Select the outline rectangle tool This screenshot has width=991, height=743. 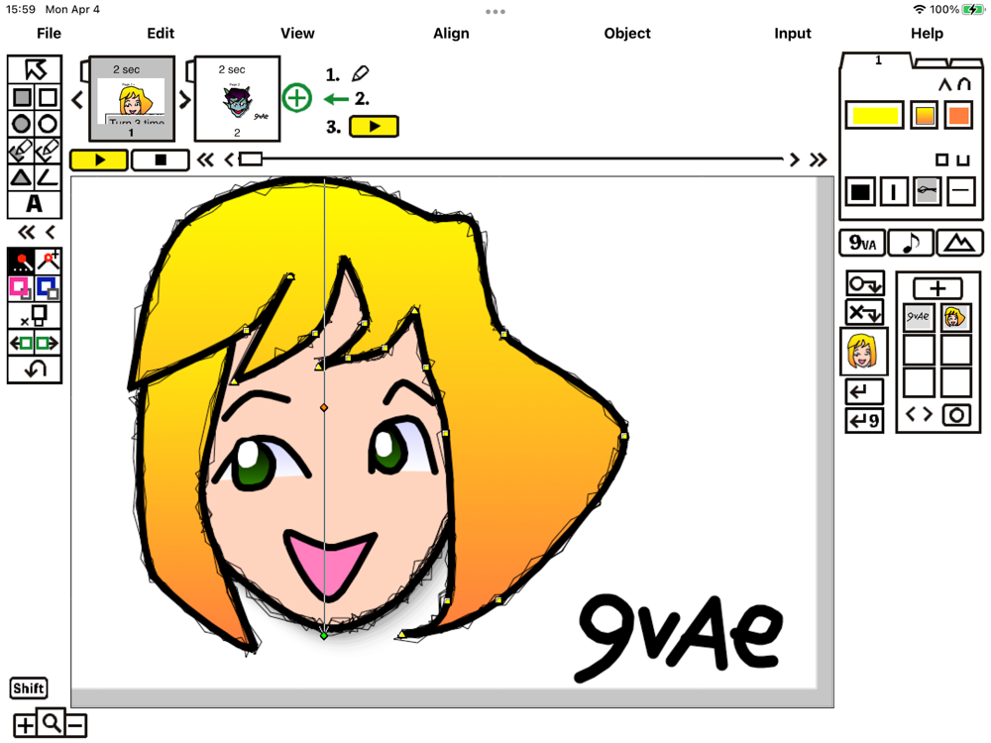(x=48, y=97)
